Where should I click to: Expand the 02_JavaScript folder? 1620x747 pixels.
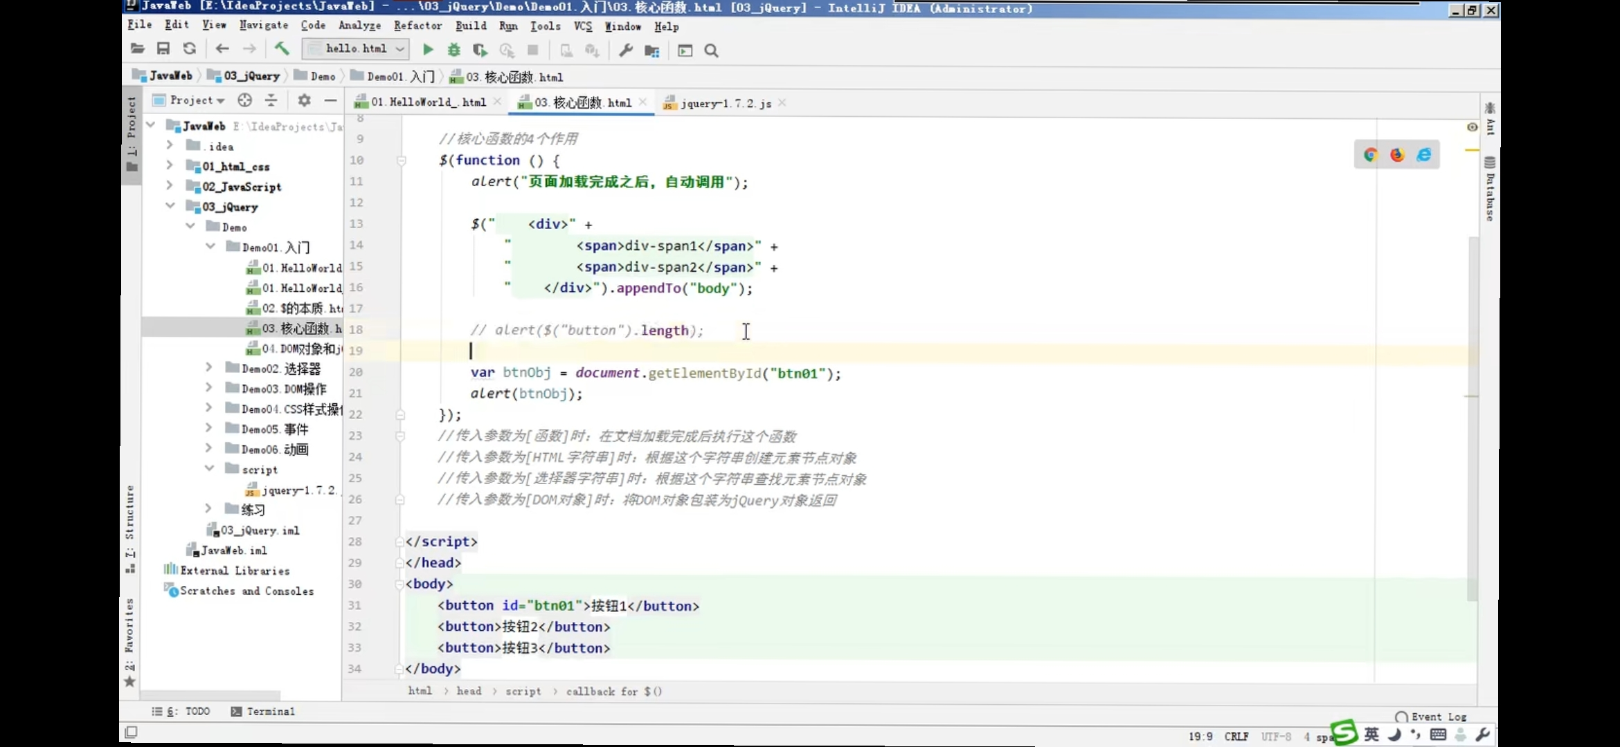[x=169, y=185]
